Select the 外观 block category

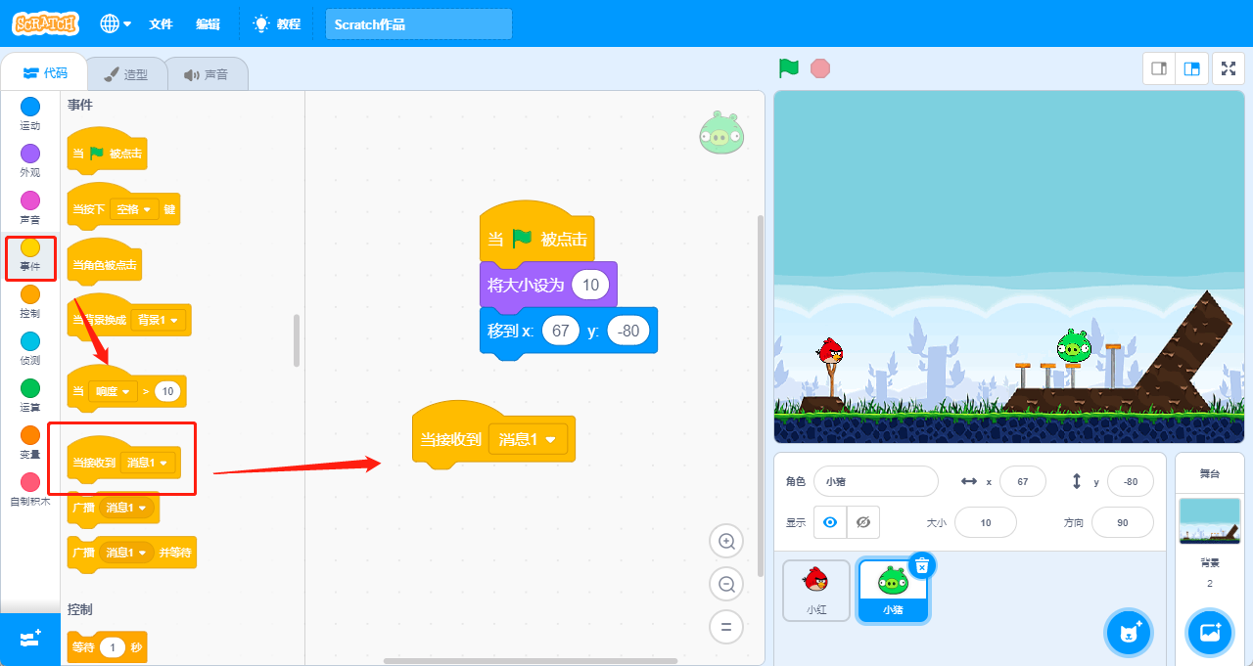pyautogui.click(x=30, y=160)
